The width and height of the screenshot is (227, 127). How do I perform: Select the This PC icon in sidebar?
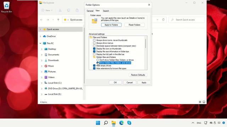click(x=44, y=43)
